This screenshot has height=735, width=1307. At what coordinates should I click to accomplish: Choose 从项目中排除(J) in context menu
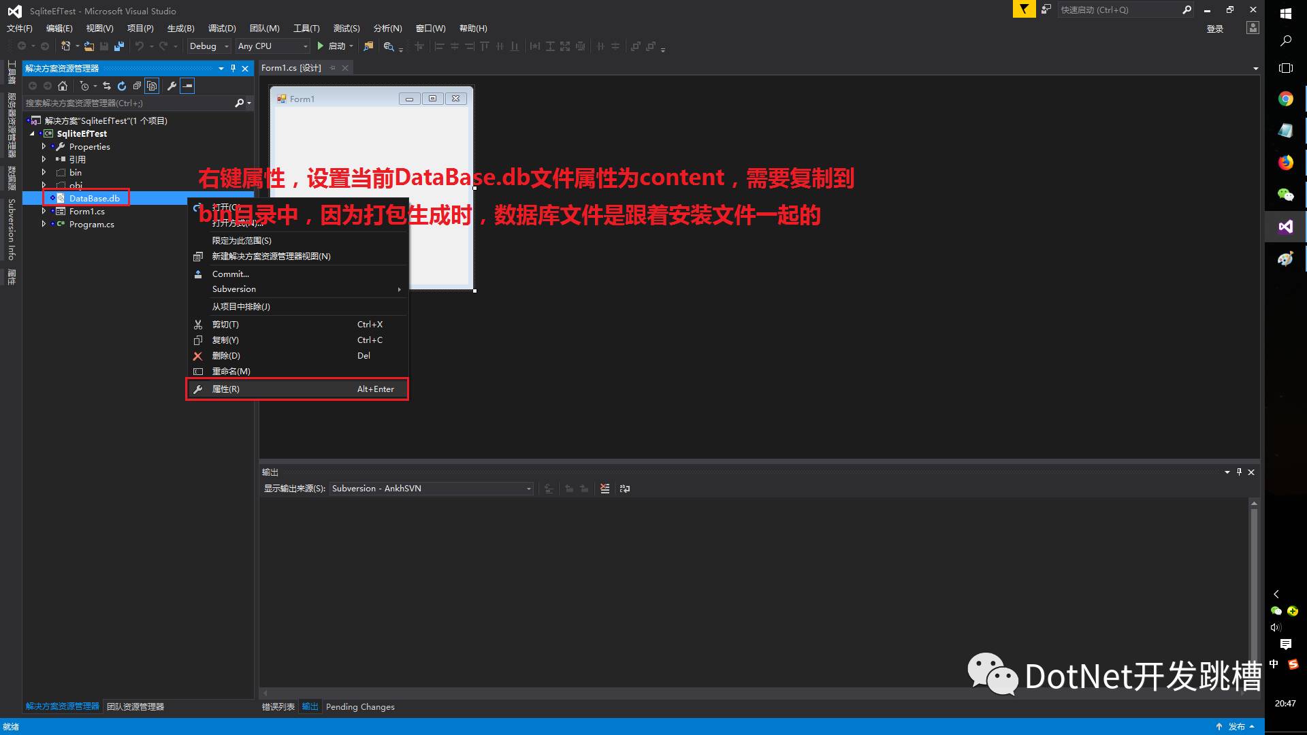coord(297,307)
